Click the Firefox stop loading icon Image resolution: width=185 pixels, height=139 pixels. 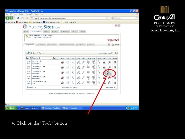click(x=22, y=18)
